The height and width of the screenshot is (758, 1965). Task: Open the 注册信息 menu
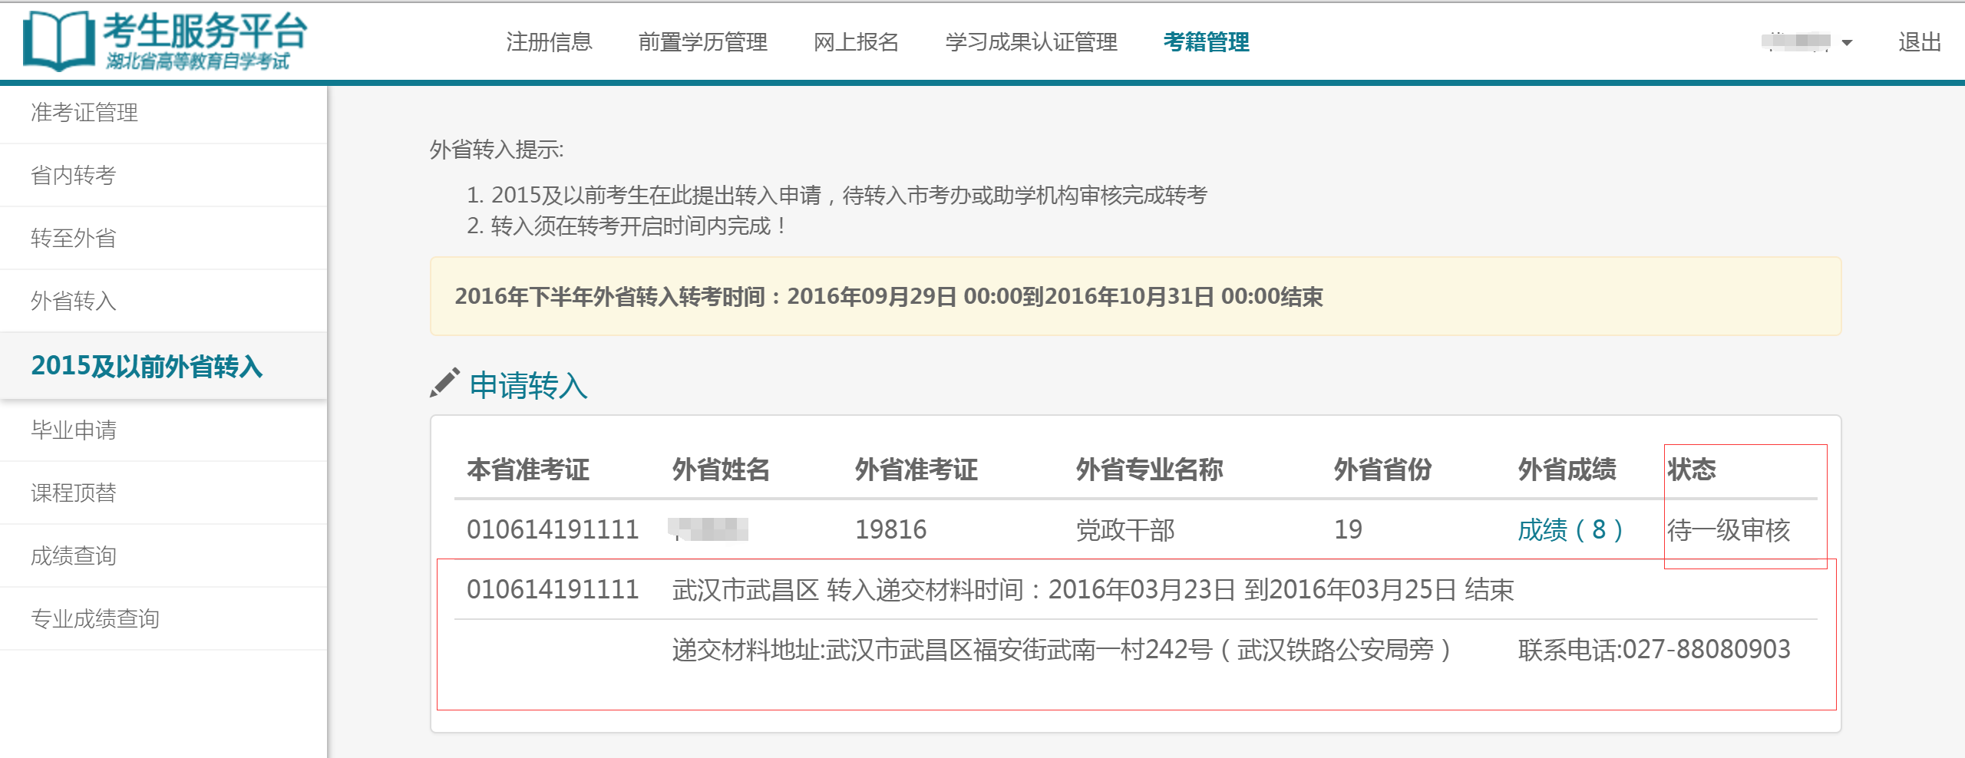point(549,42)
